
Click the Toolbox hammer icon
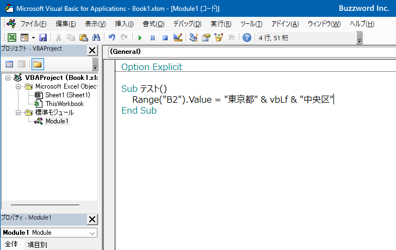231,37
